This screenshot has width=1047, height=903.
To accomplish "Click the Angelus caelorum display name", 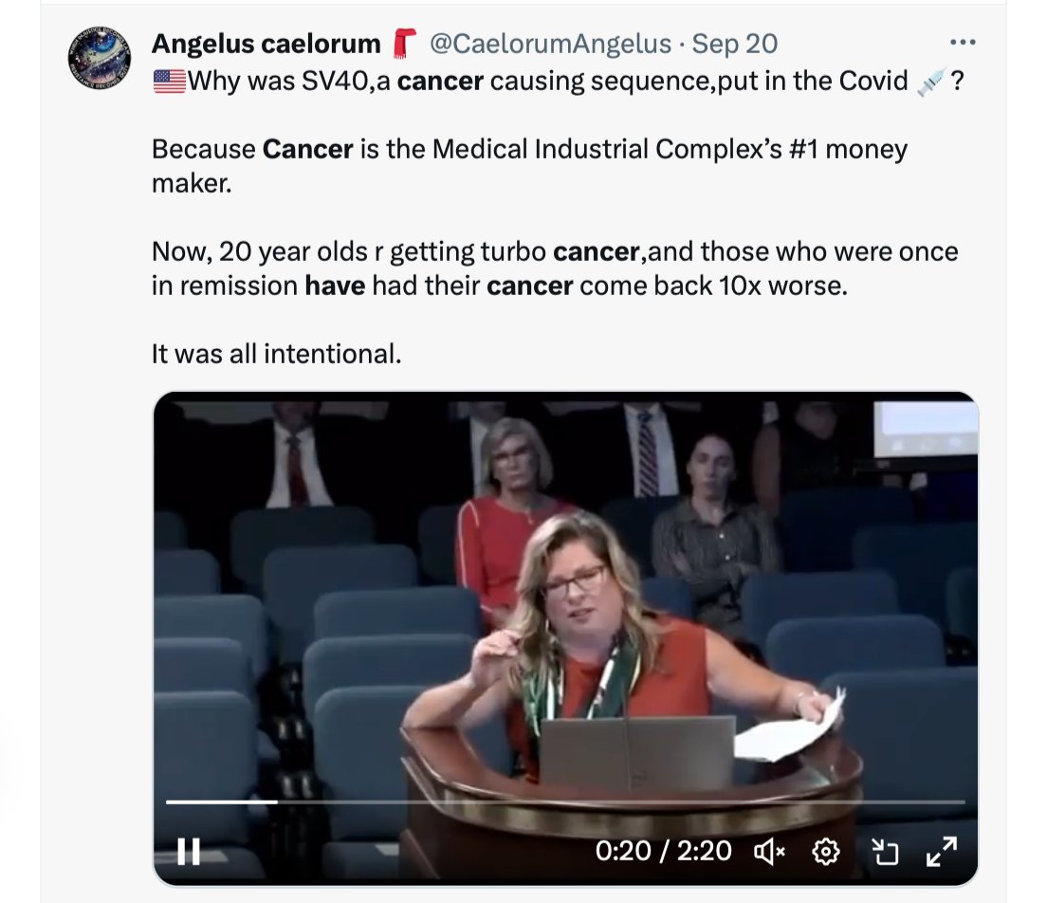I will pyautogui.click(x=266, y=44).
